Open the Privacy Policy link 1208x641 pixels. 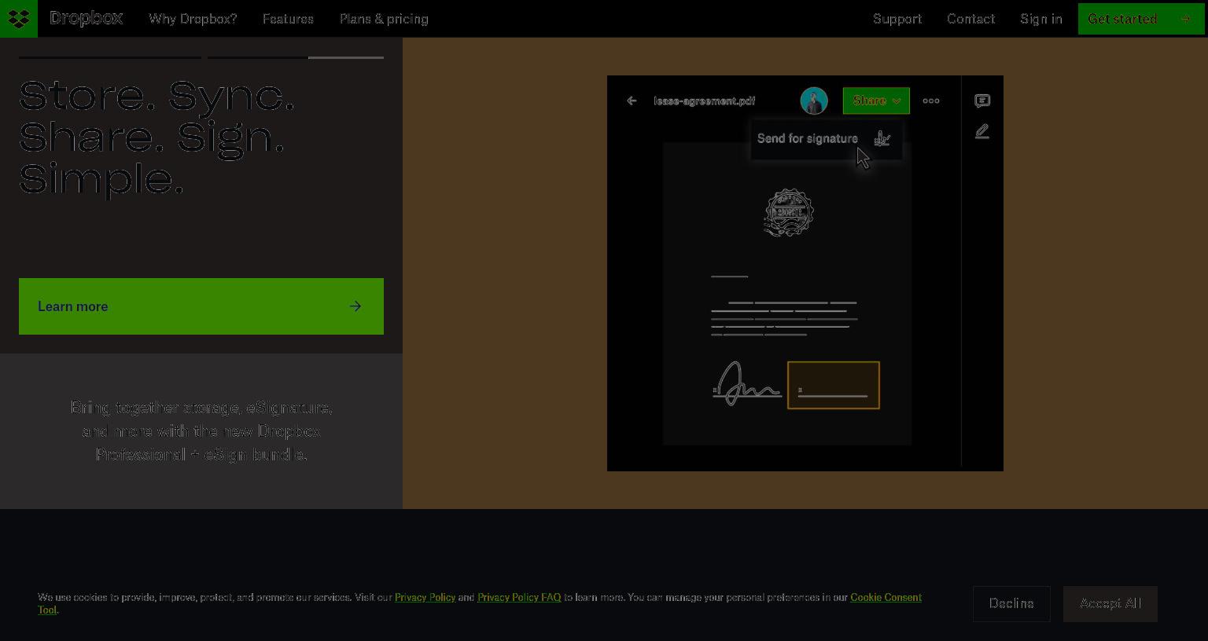tap(425, 597)
